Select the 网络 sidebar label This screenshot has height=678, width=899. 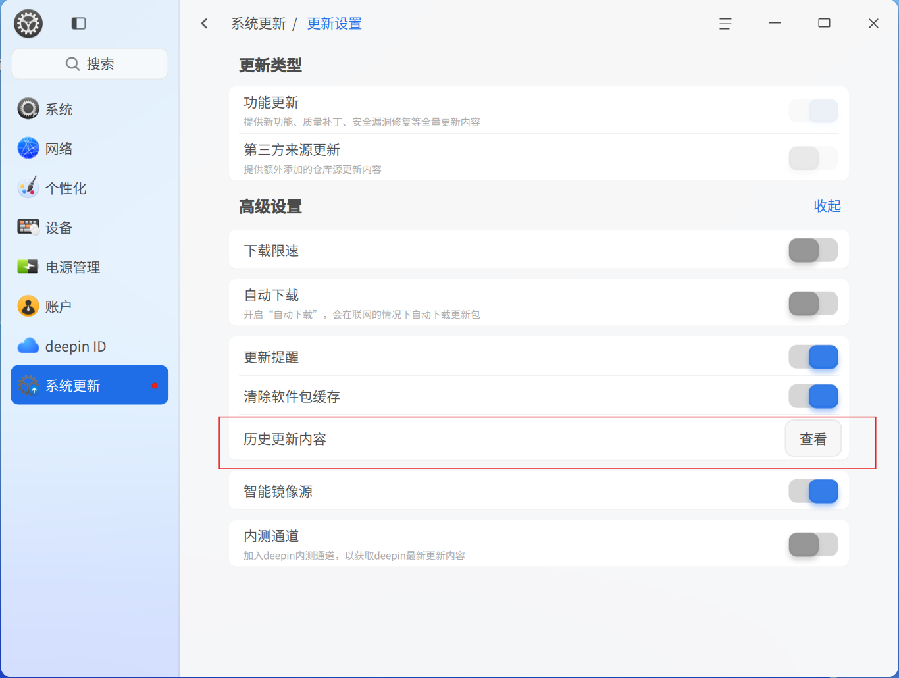click(x=59, y=149)
